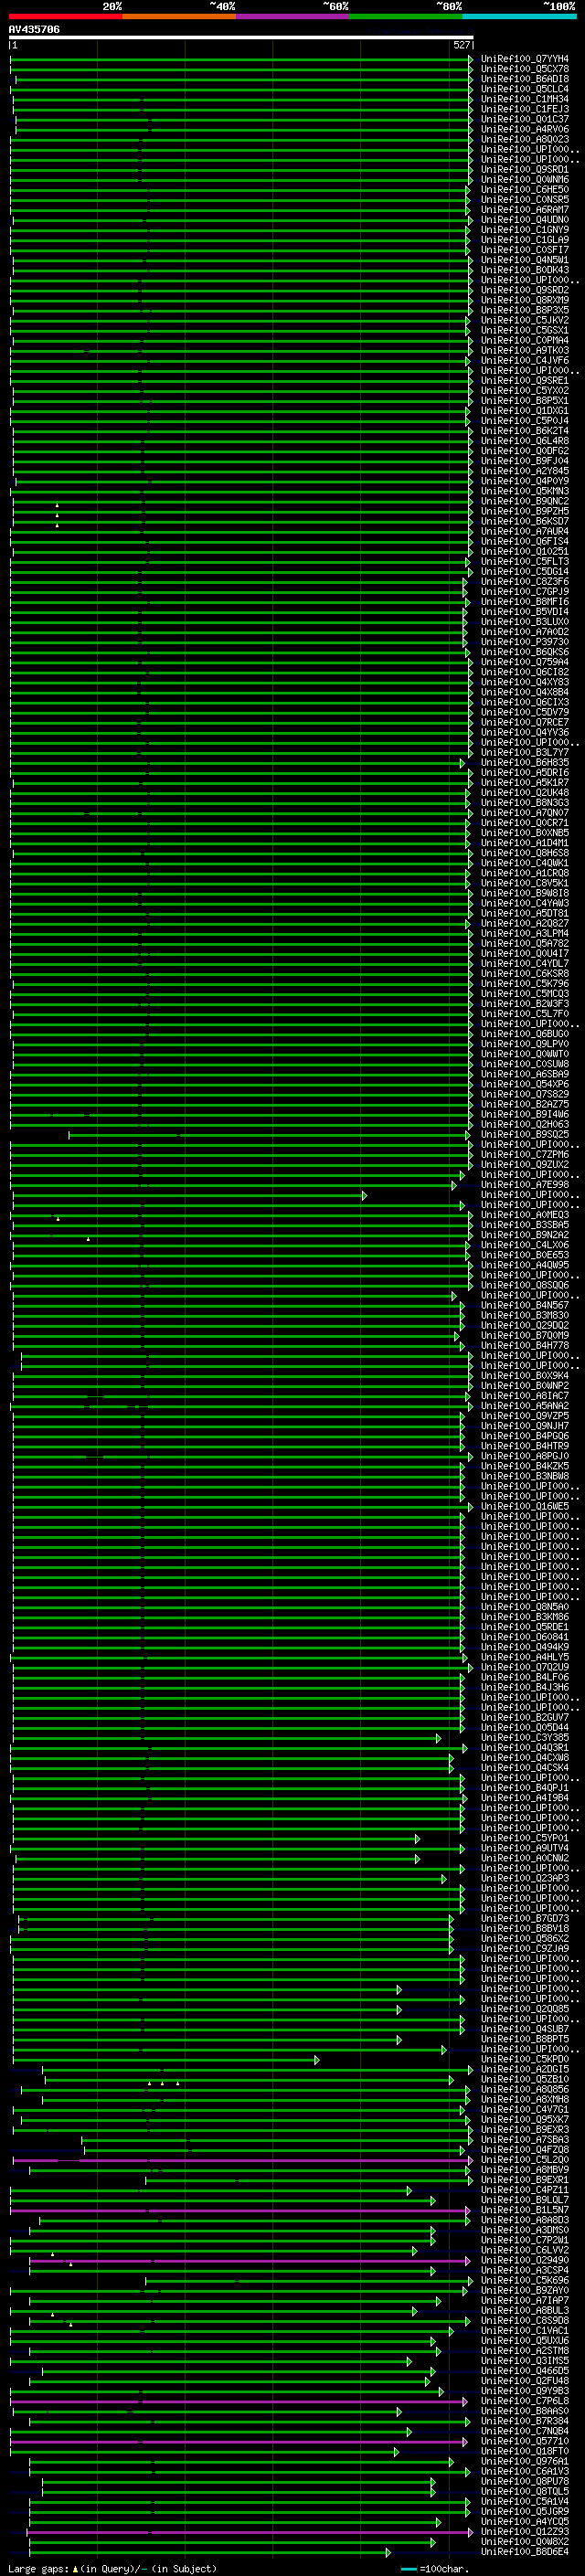The image size is (585, 2576).
Task: Open hit UniRef100_Q7YYH4
Action: (525, 59)
